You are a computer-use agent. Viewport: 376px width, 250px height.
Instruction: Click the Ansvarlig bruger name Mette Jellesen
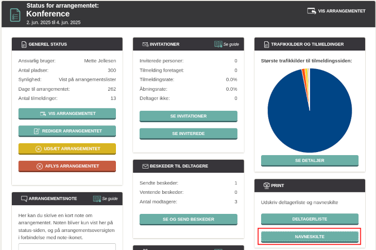[x=100, y=61]
